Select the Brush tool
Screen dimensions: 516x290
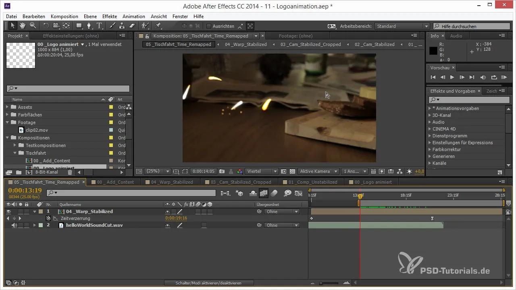click(113, 26)
